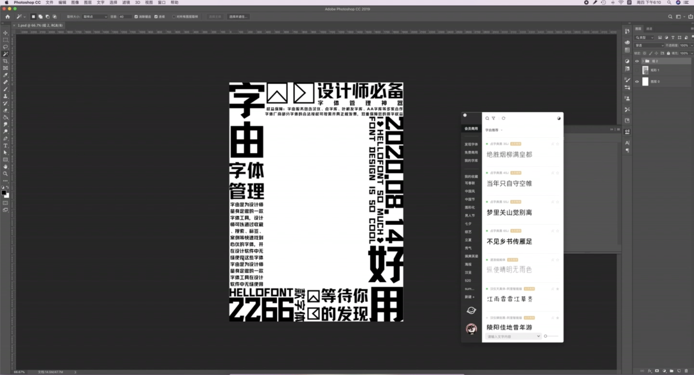Click 新建 + in font manager sidebar
Image resolution: width=694 pixels, height=375 pixels.
click(469, 297)
